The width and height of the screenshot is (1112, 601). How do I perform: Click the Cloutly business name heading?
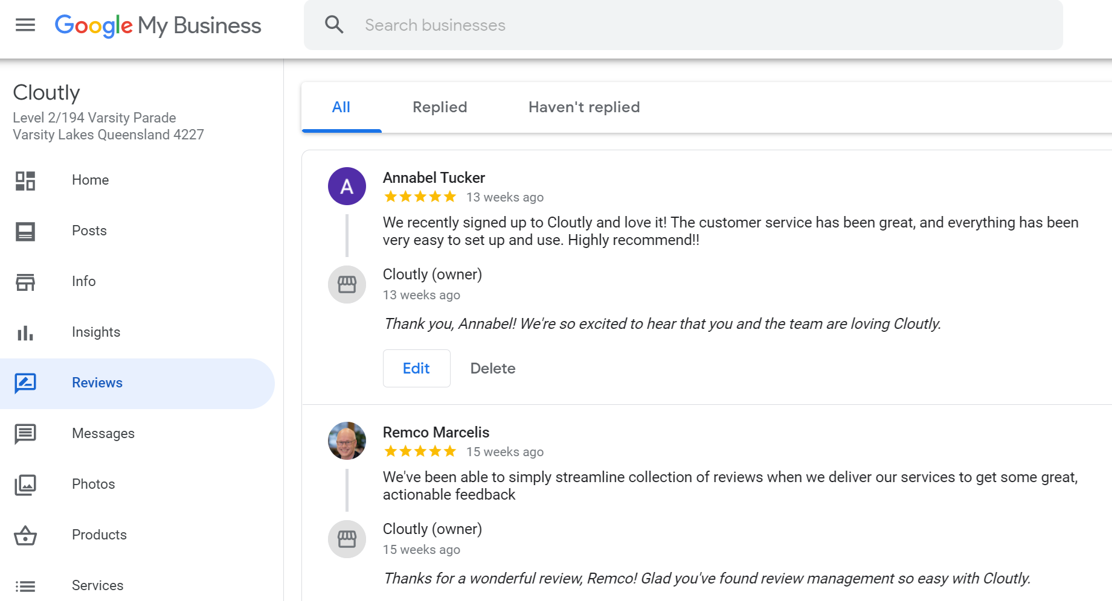click(47, 92)
